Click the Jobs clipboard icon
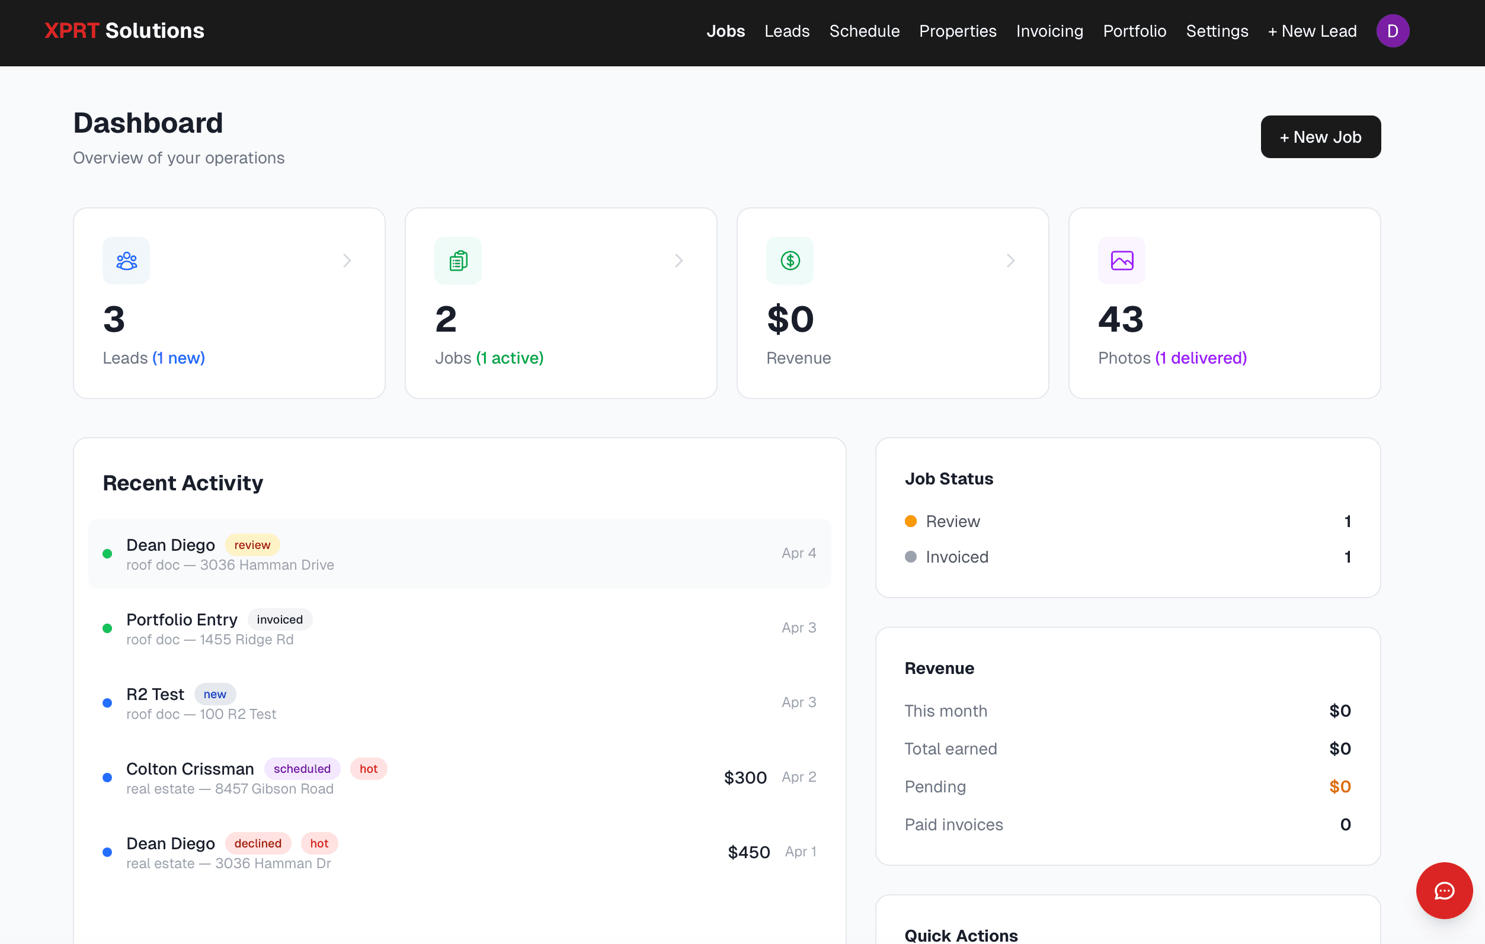This screenshot has width=1485, height=944. coord(457,260)
